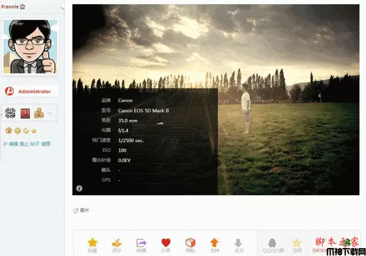Click the red heart 分享 share icon

click(x=166, y=243)
